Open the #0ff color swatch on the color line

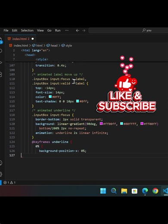[50, 96]
